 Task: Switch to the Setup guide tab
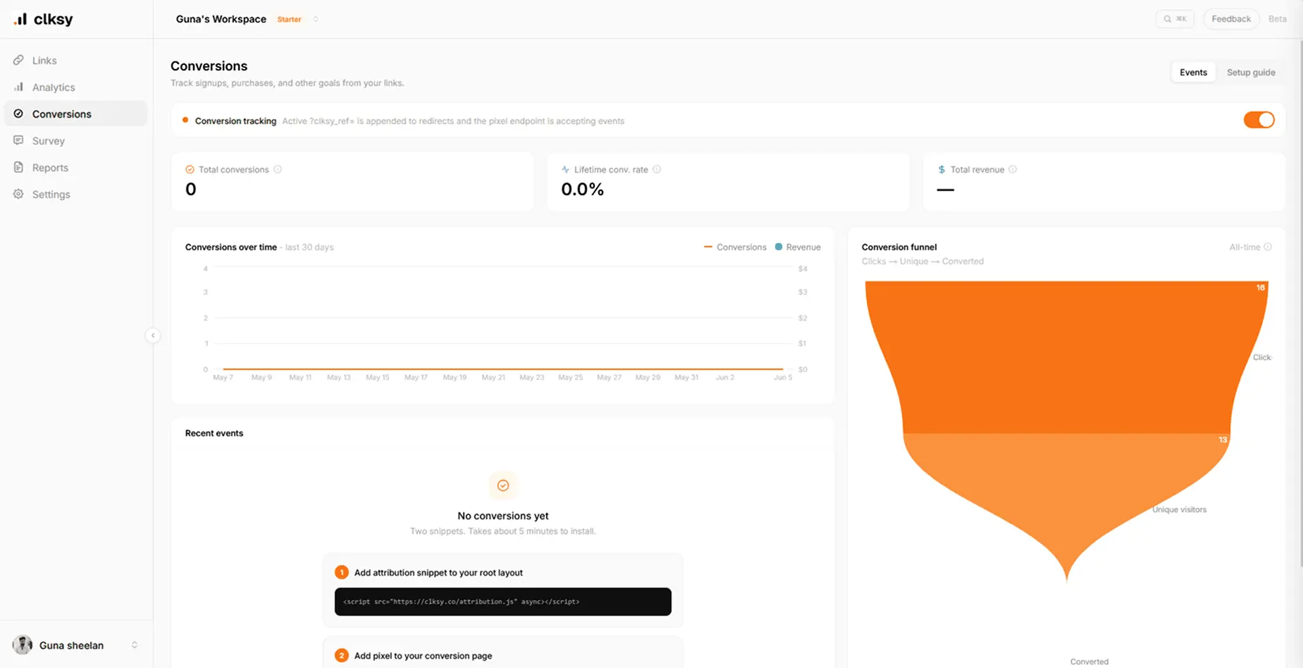pos(1251,73)
